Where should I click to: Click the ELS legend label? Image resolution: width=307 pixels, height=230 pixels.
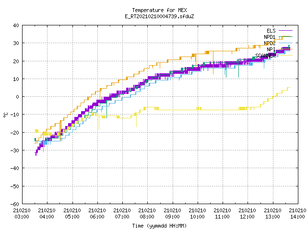click(x=271, y=31)
